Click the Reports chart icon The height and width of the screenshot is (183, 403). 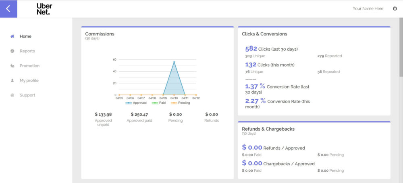point(12,51)
